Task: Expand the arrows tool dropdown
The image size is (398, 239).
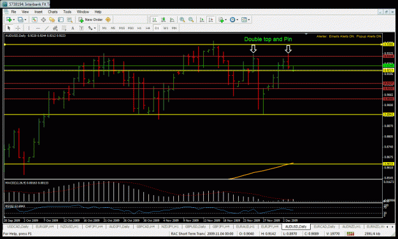Action: point(95,28)
